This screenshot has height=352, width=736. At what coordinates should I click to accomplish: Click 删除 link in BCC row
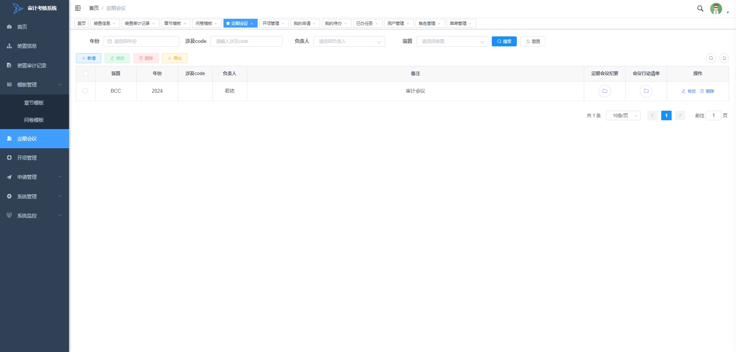click(707, 91)
